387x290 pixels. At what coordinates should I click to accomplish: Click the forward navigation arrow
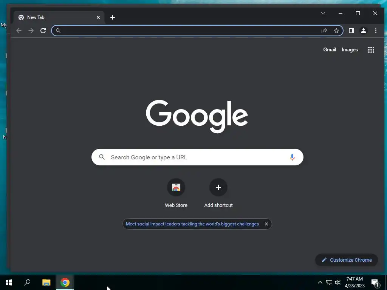pyautogui.click(x=31, y=31)
